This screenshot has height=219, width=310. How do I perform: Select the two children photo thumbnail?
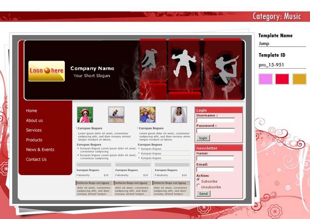tap(148, 114)
